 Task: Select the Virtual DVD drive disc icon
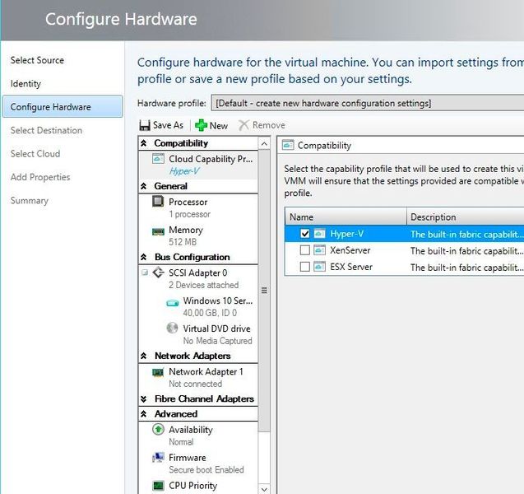pyautogui.click(x=172, y=328)
